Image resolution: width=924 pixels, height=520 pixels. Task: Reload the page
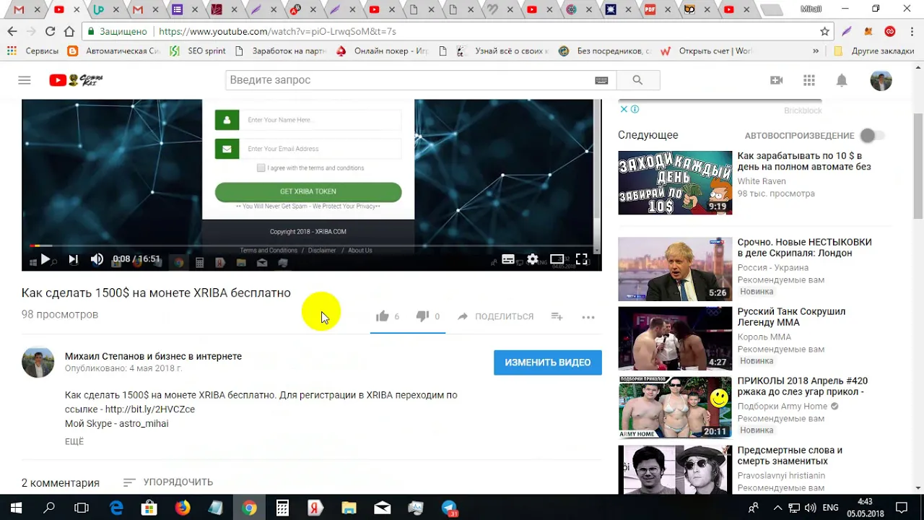(x=50, y=32)
